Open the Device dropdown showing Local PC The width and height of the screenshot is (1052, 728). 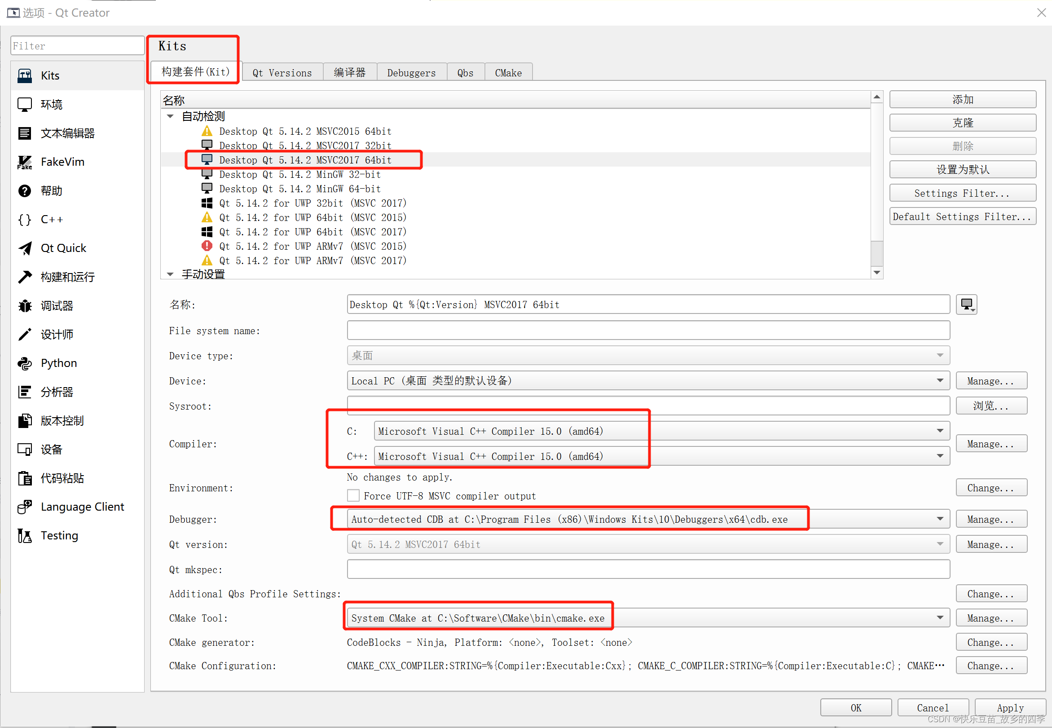[648, 380]
